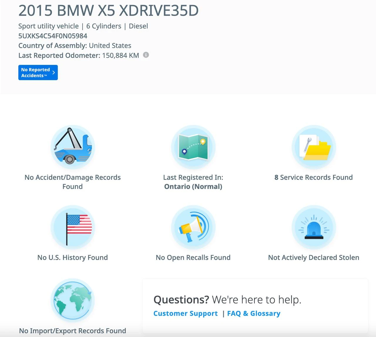Viewport: 376px width, 337px height.
Task: Click the tow truck accident records icon
Action: click(x=72, y=147)
